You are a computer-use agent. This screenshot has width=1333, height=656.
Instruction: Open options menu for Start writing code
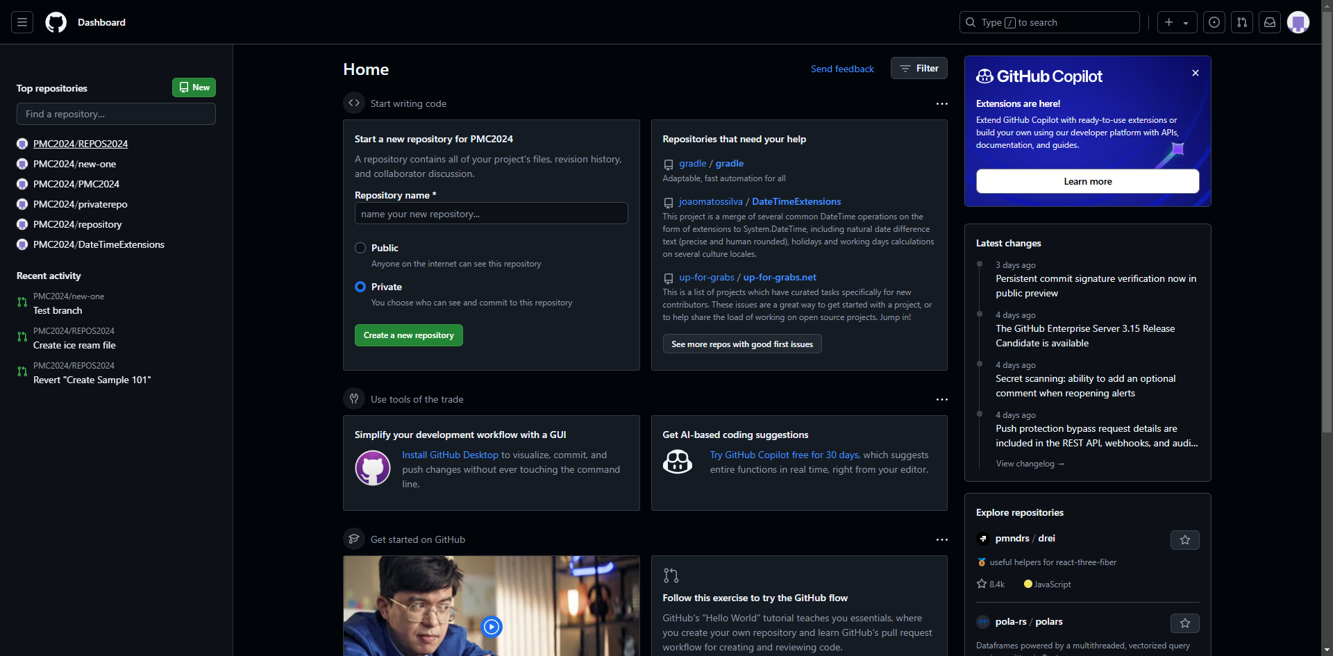[941, 103]
